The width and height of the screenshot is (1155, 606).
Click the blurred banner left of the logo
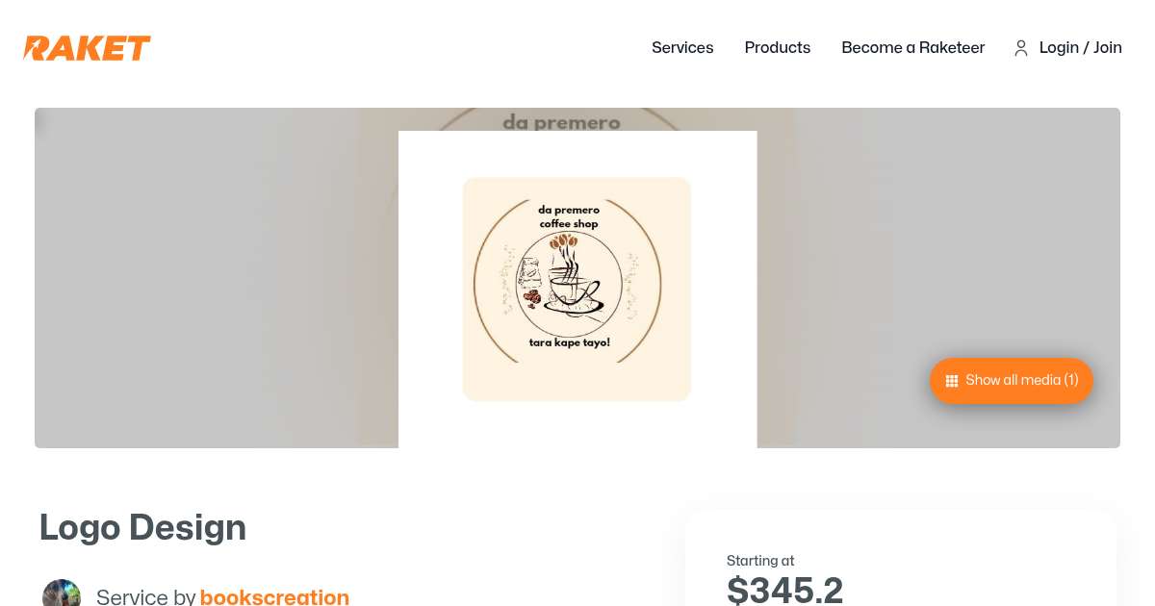217,278
